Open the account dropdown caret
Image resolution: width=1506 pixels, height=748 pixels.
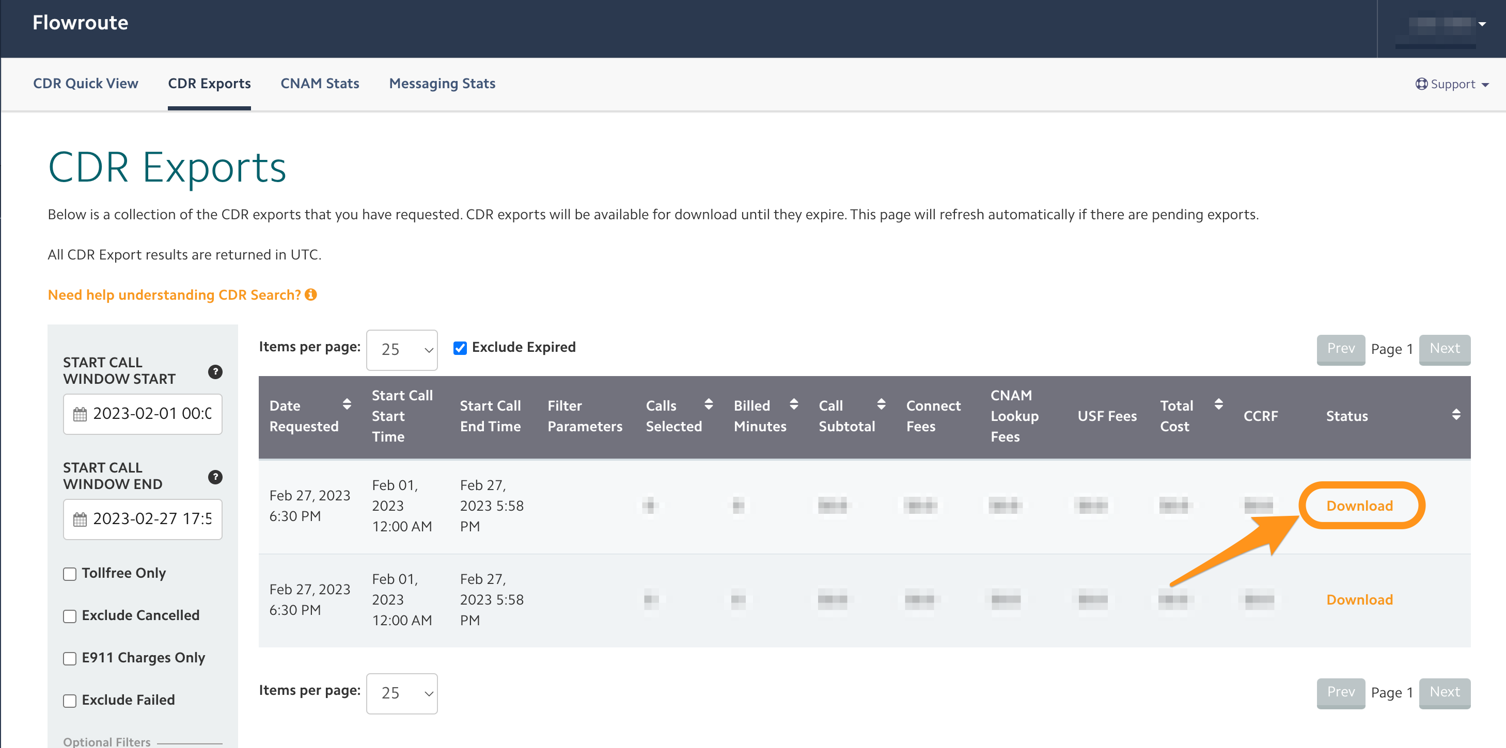(x=1481, y=24)
